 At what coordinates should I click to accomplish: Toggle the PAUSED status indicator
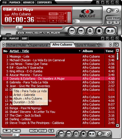click(53, 14)
